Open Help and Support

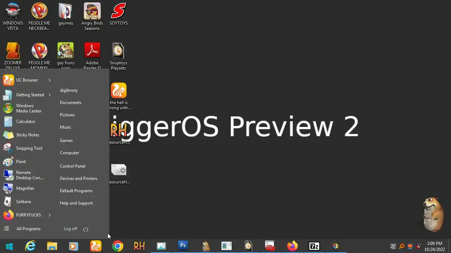point(76,203)
